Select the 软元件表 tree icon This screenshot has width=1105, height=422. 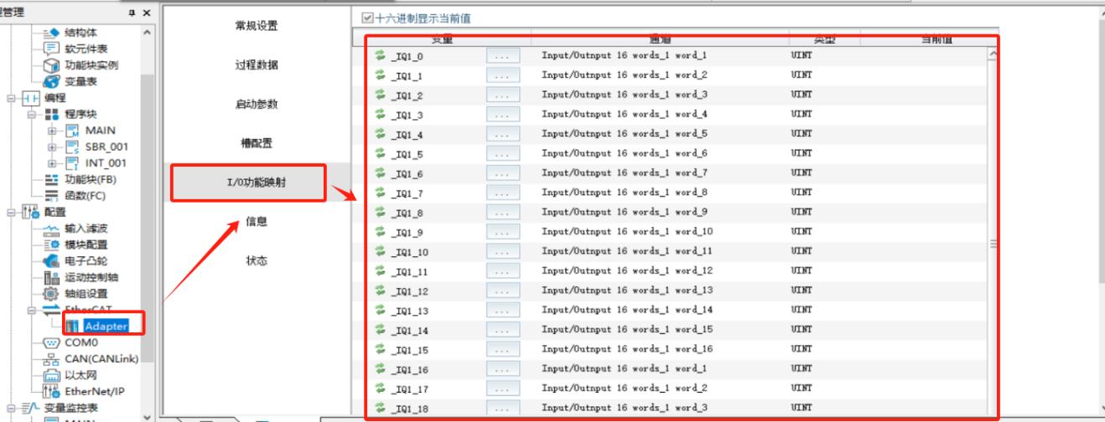[x=51, y=49]
